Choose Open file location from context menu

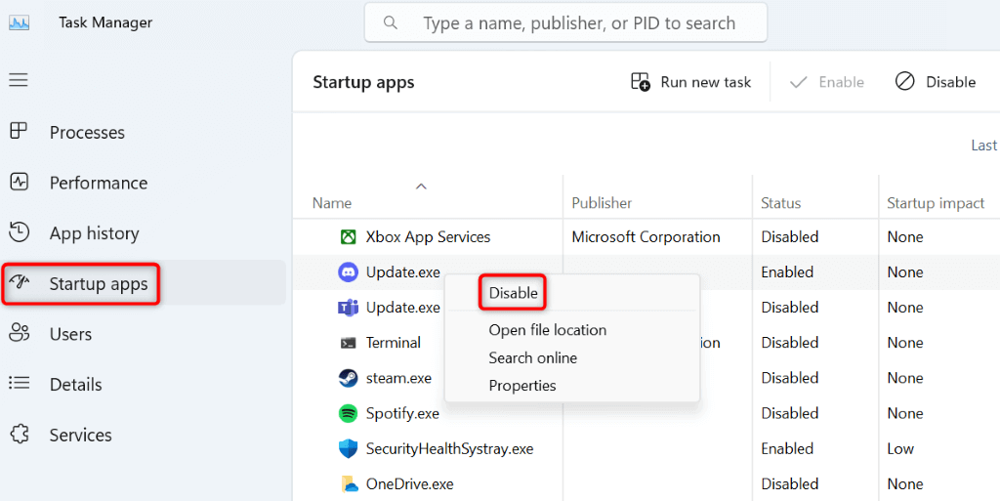(547, 330)
